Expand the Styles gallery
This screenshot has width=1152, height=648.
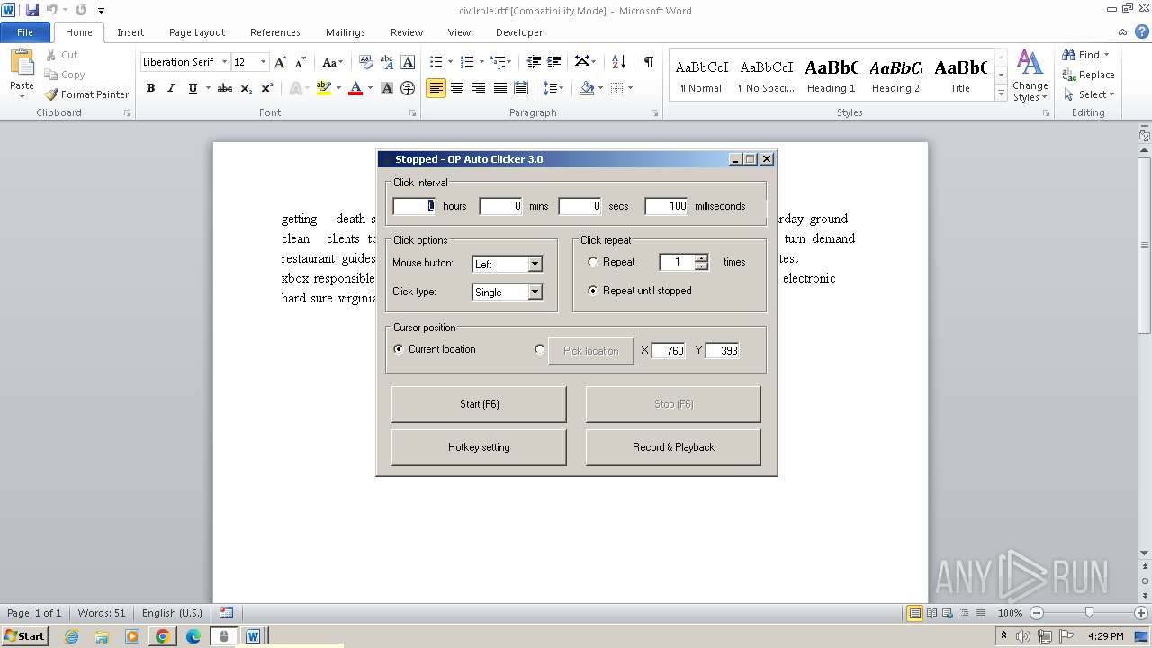(1001, 94)
